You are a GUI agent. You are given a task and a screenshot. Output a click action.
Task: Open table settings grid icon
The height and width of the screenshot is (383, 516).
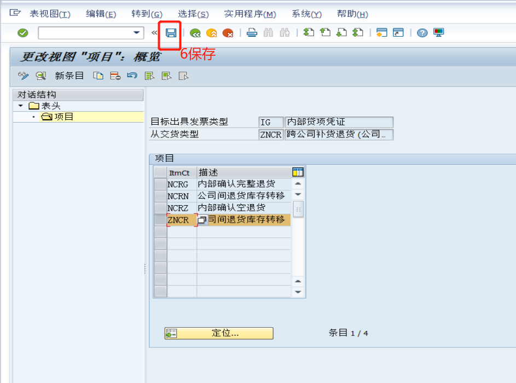[298, 172]
